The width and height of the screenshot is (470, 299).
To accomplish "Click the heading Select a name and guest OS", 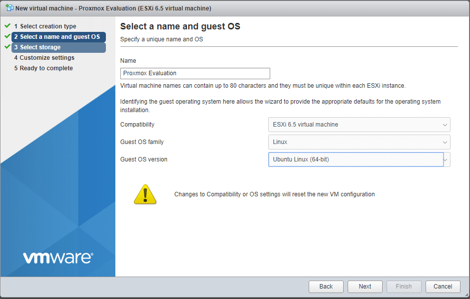I will (x=180, y=26).
